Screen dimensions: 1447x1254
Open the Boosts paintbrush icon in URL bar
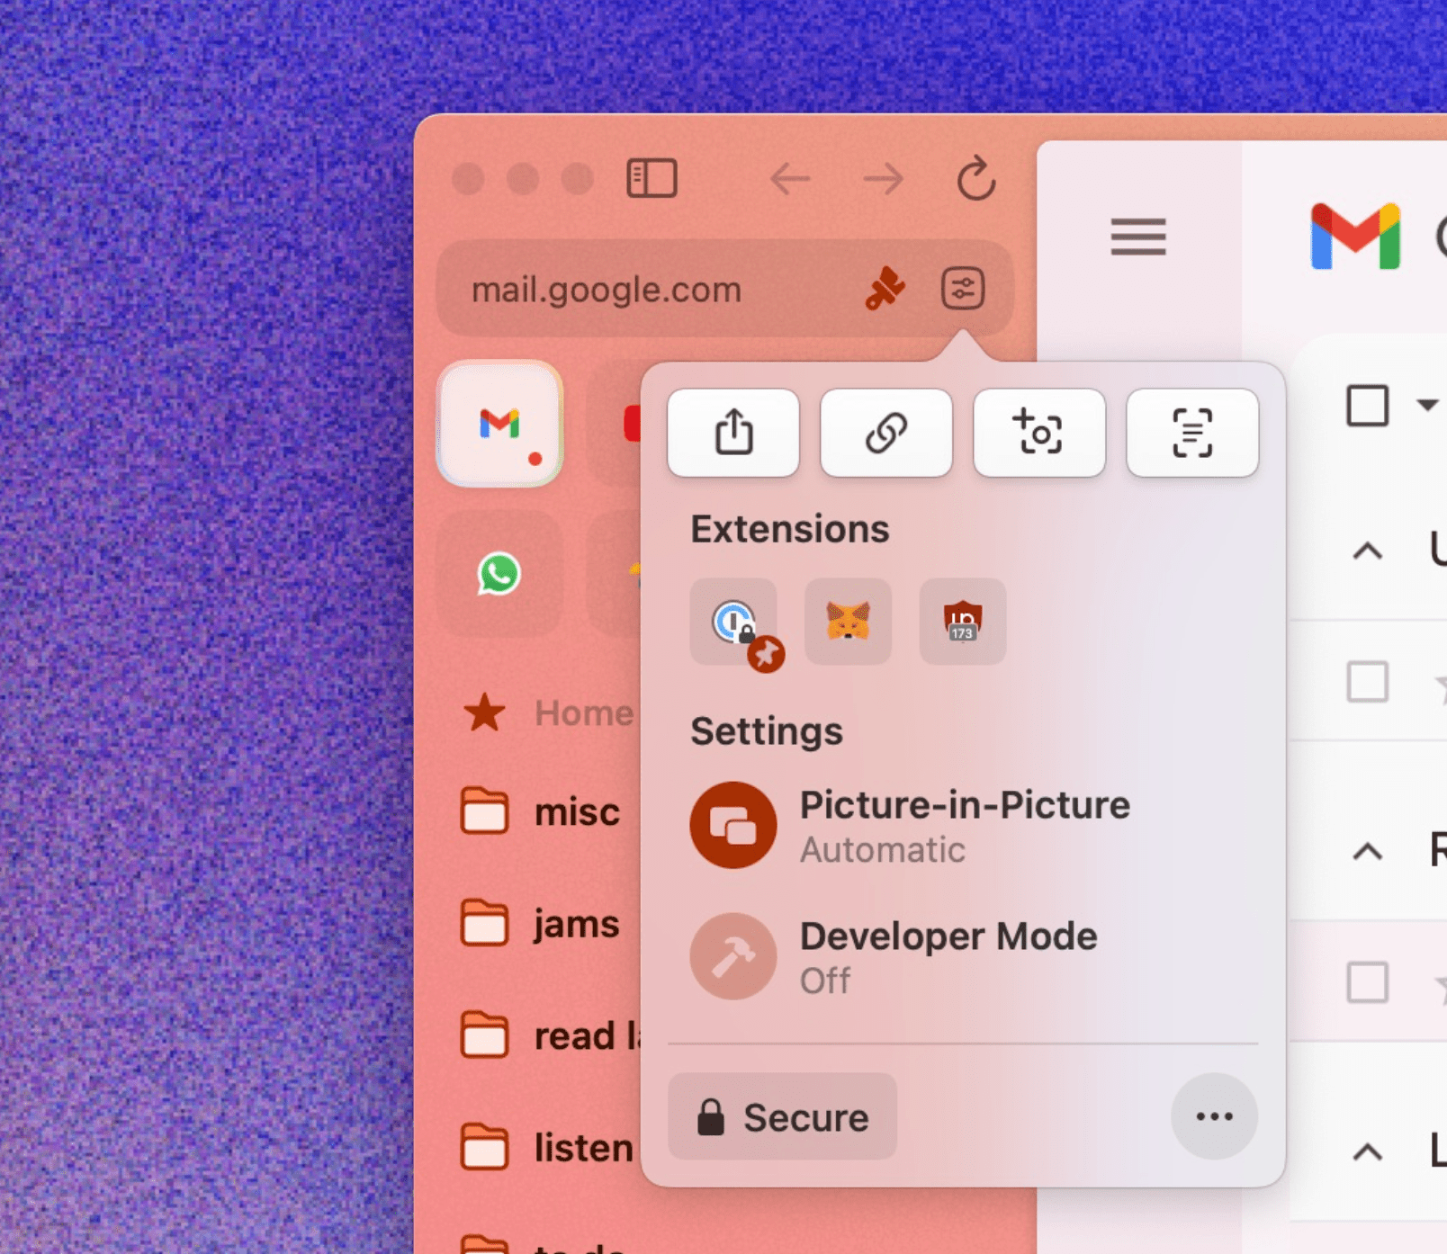coord(885,289)
